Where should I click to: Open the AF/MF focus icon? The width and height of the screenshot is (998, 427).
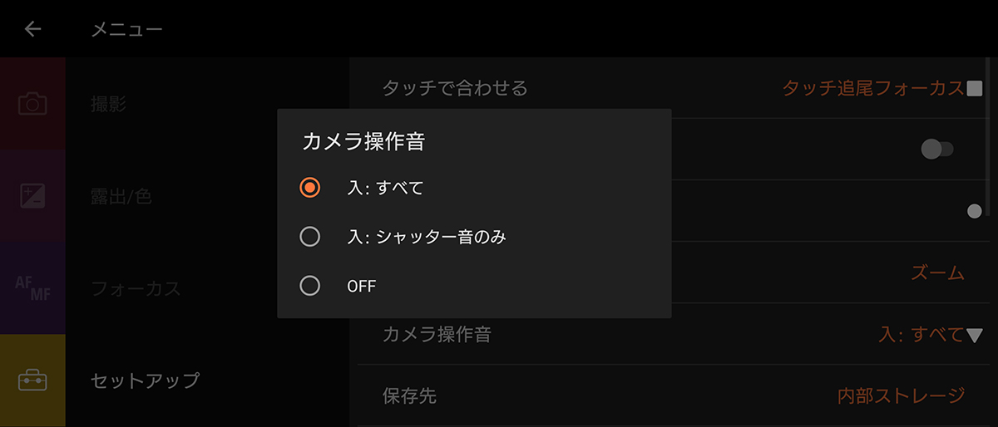click(32, 288)
